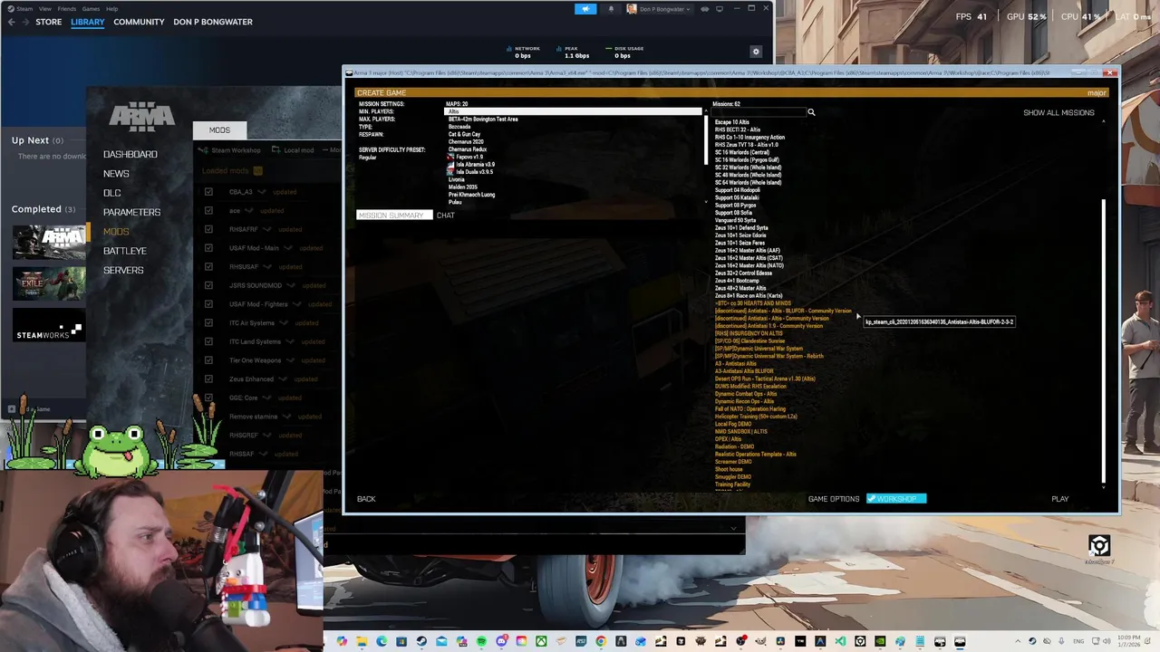
Task: Click the Fapovo v1.9 map flag icon
Action: (x=450, y=157)
